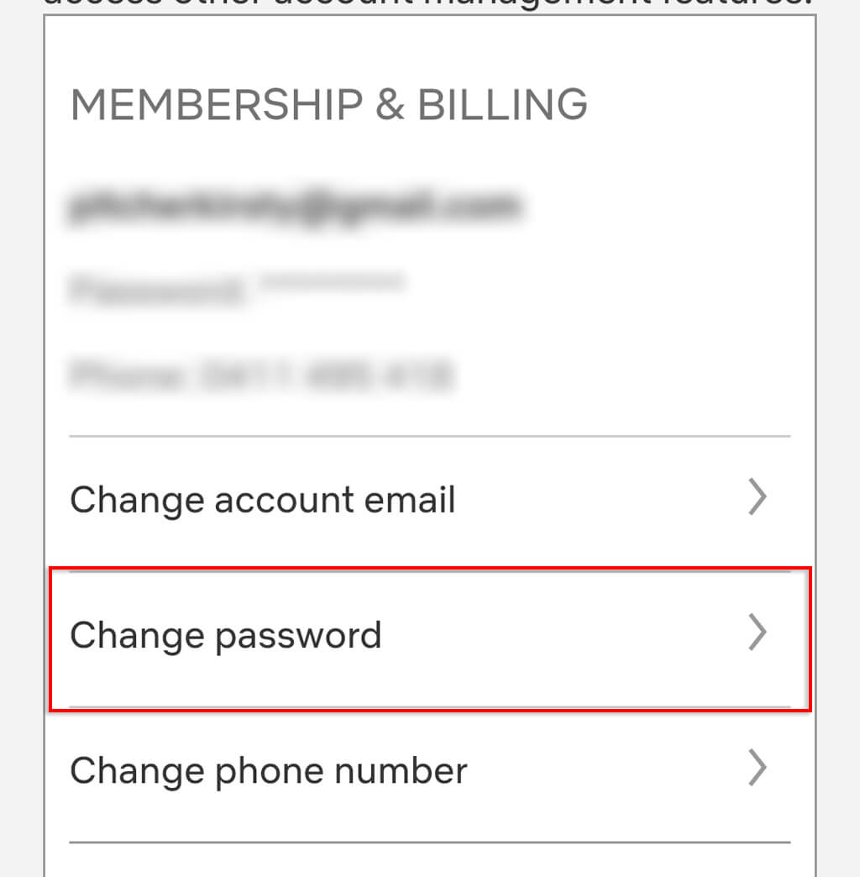Tap the chevron for Change phone number

(758, 769)
